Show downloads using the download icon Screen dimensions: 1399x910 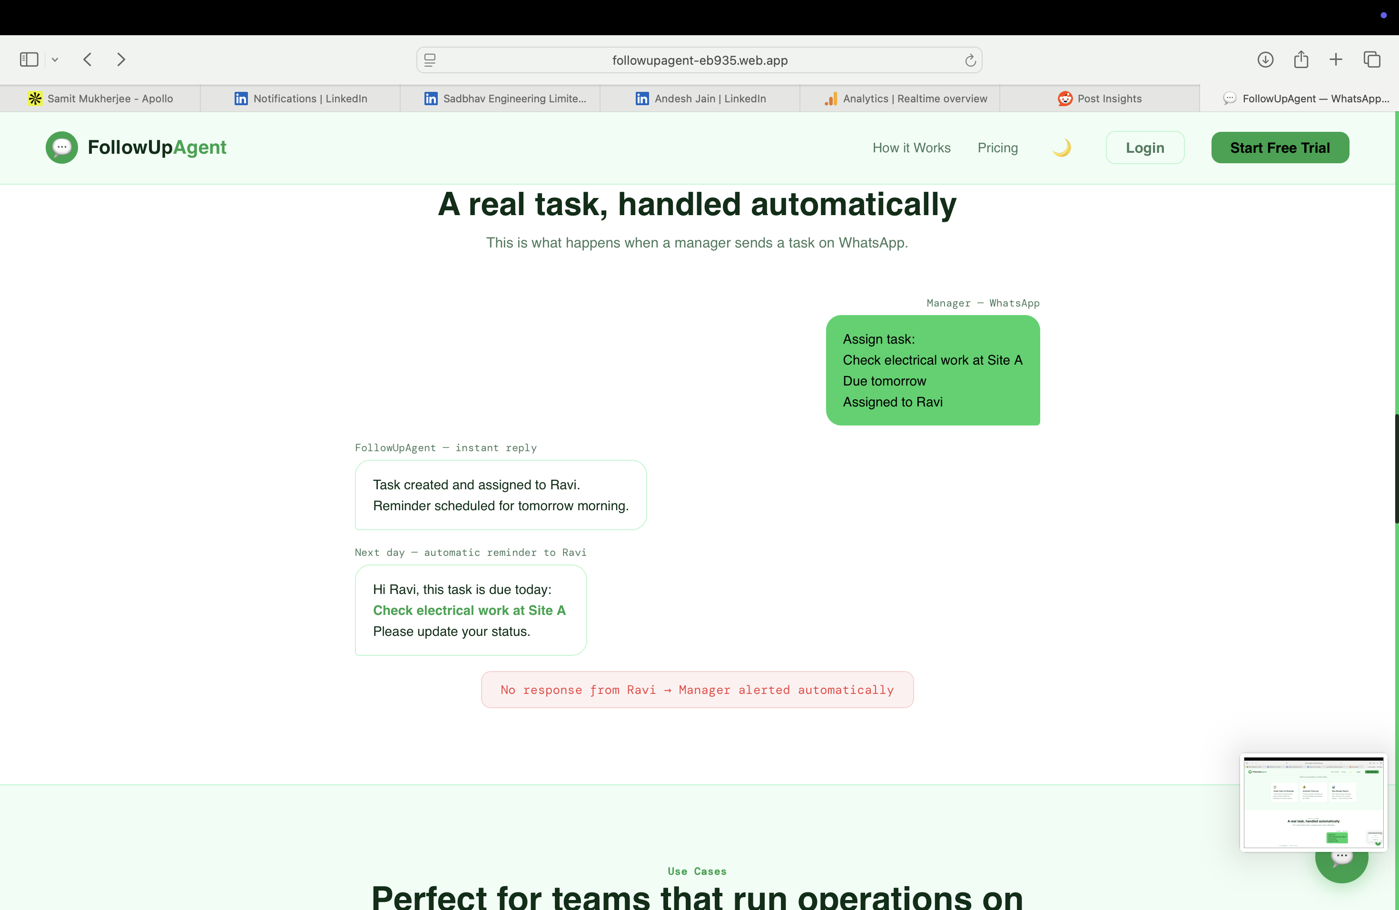tap(1266, 59)
